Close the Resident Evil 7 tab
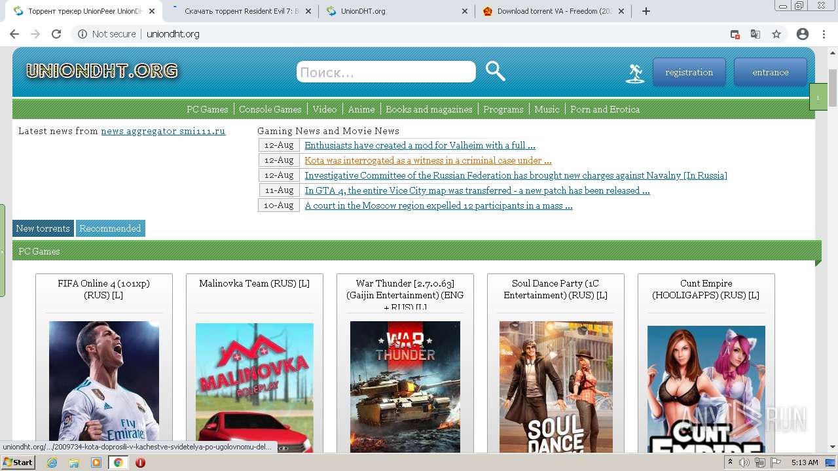The width and height of the screenshot is (838, 471). tap(308, 11)
